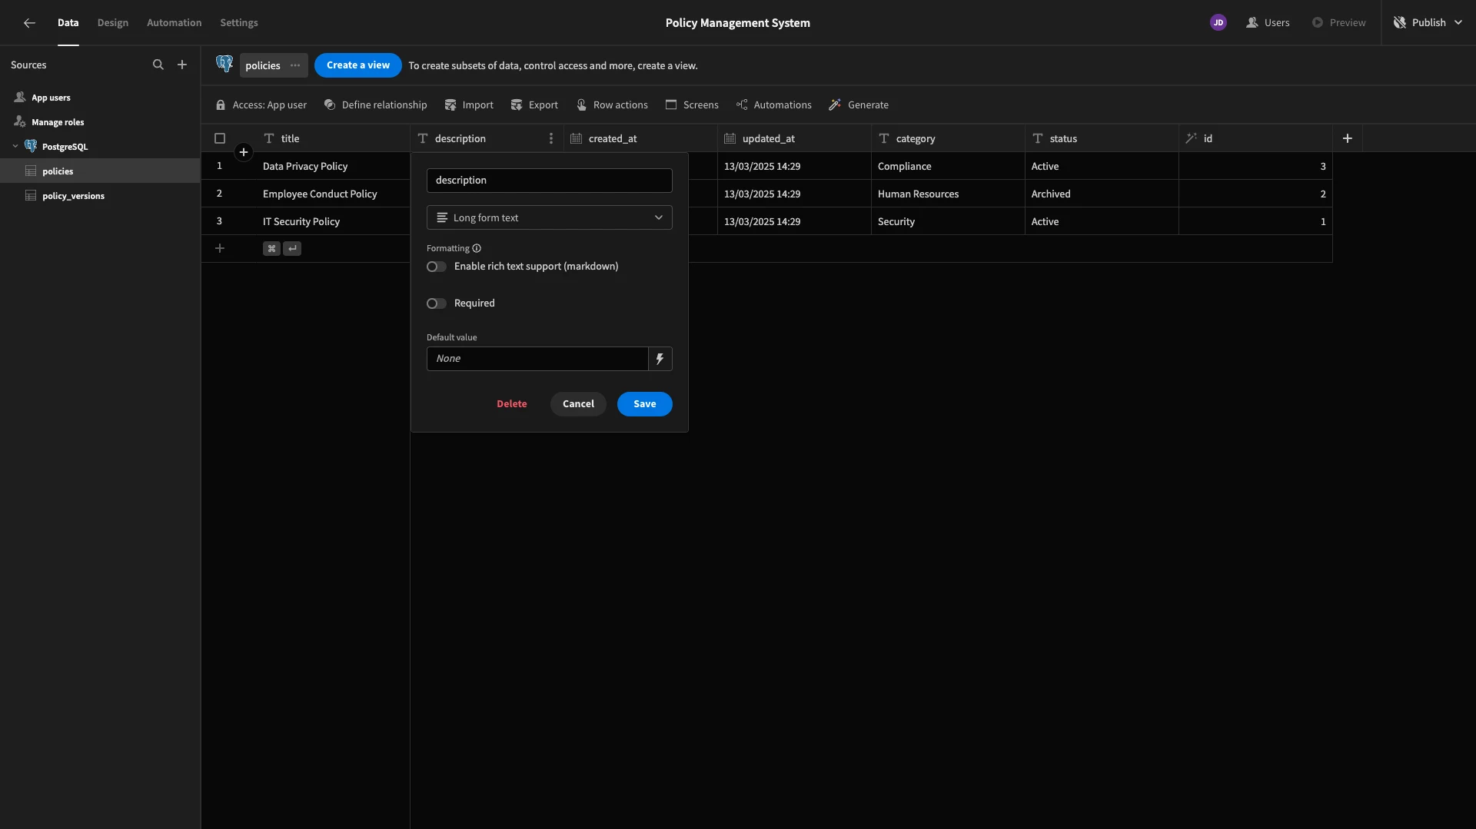Click the Preview button

click(x=1339, y=23)
